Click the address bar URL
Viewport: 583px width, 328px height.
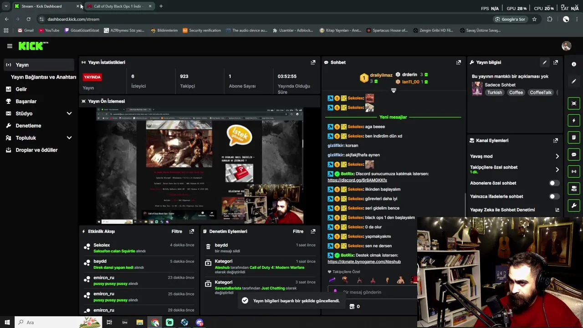[73, 19]
